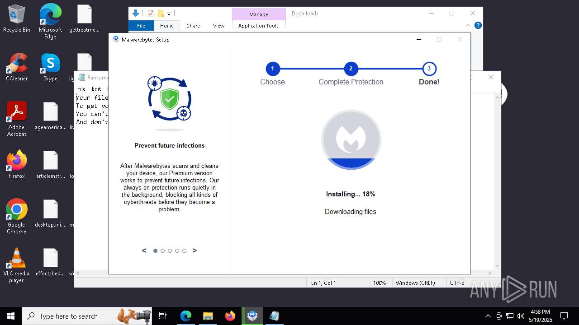Click step 3 Done circle
The height and width of the screenshot is (325, 579).
[x=429, y=69]
